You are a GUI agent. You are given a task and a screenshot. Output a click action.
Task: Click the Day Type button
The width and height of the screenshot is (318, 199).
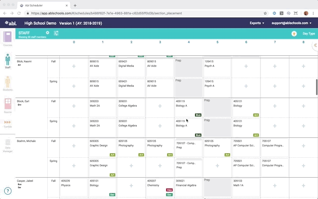tap(309, 33)
